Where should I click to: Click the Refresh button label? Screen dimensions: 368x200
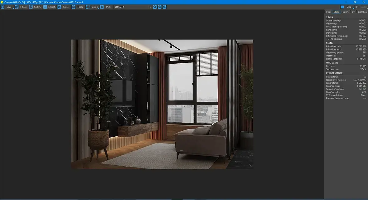[52, 7]
